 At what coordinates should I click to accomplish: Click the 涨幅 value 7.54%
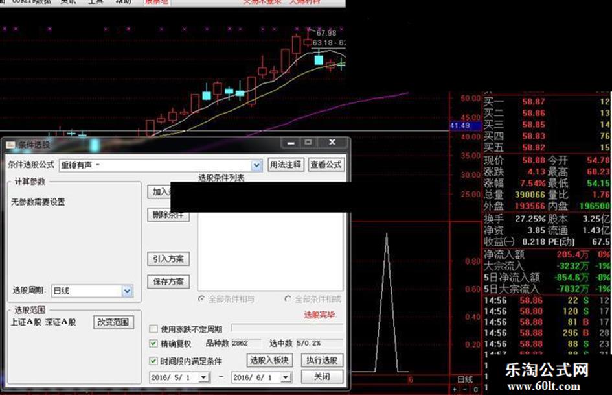[533, 183]
